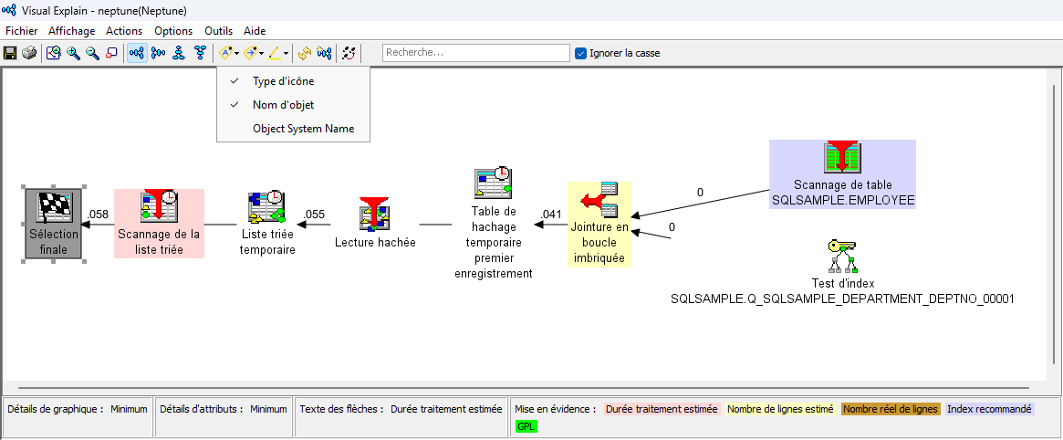Click the Durée traitement estimée pink highlight legend
The height and width of the screenshot is (440, 1063).
pos(662,409)
